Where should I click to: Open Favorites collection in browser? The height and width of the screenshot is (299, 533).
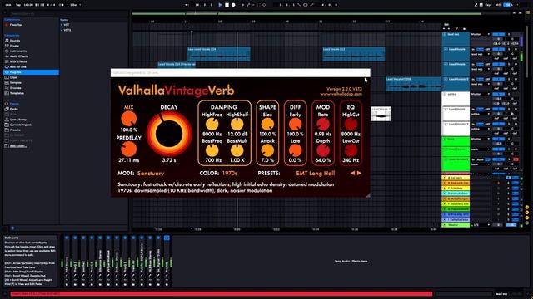coord(16,25)
